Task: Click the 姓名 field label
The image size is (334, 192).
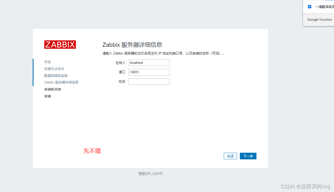Action: coord(122,82)
